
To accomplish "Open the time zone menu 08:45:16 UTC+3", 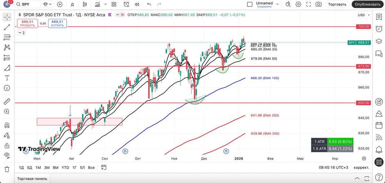I will (333, 167).
